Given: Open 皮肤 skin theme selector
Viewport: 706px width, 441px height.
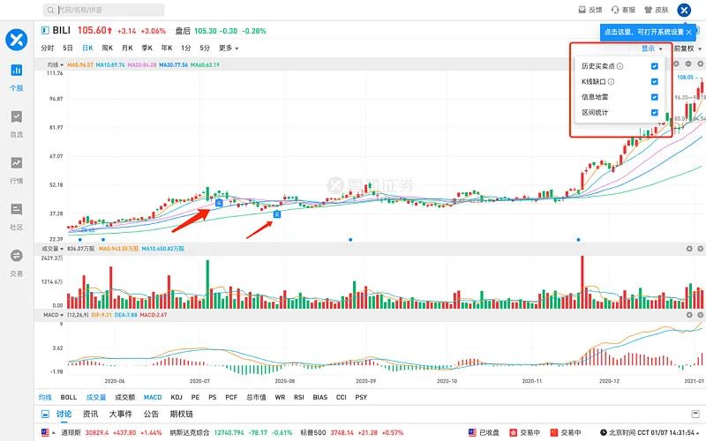Looking at the screenshot, I should click(657, 10).
